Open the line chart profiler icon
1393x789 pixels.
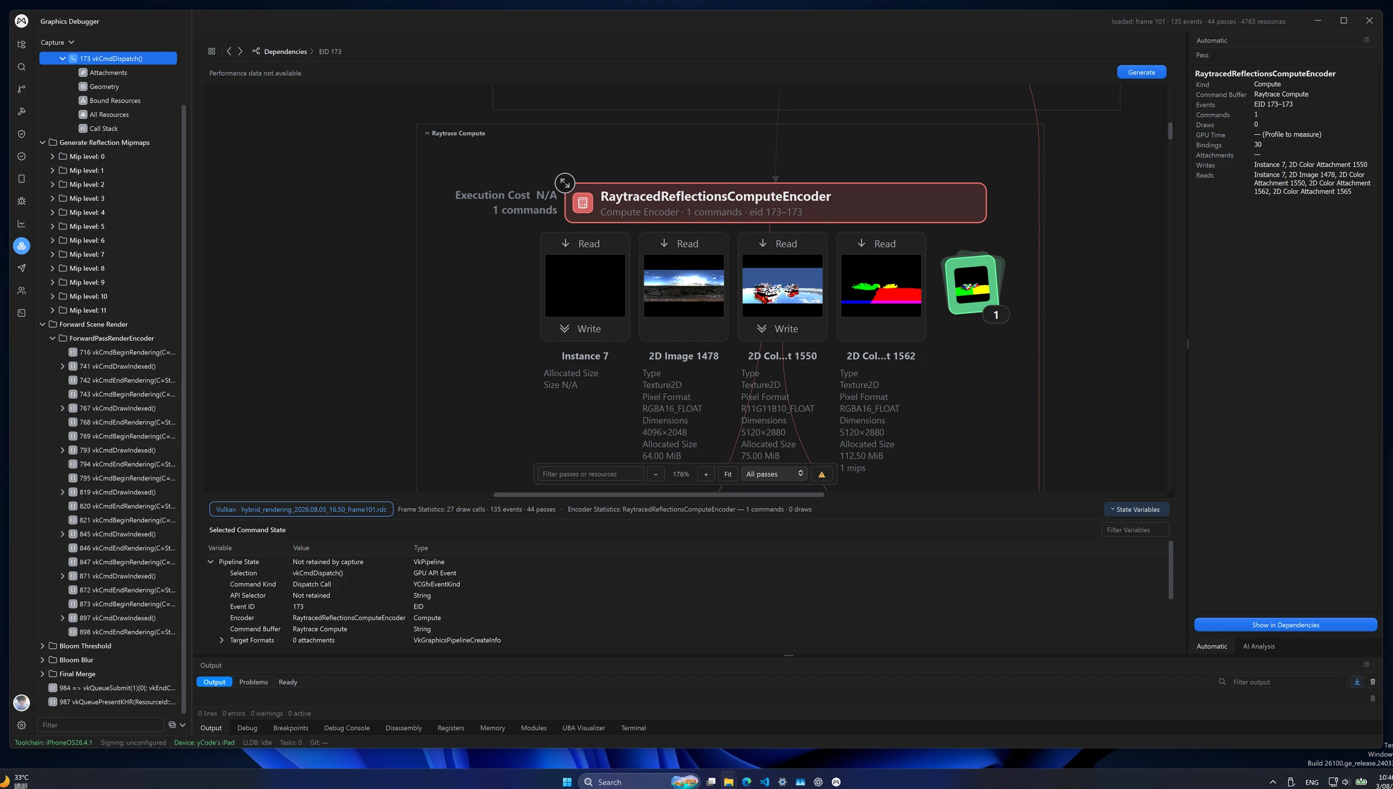21,224
